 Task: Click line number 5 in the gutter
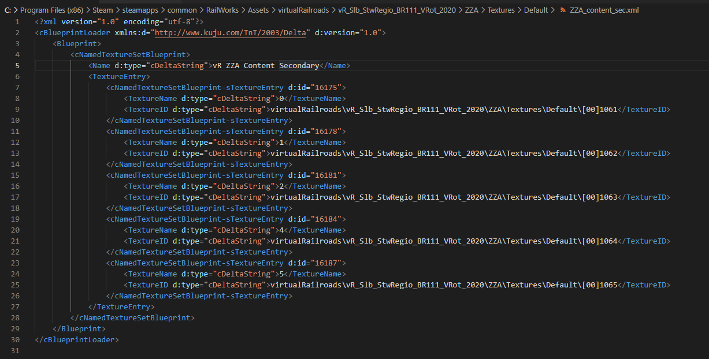click(17, 66)
